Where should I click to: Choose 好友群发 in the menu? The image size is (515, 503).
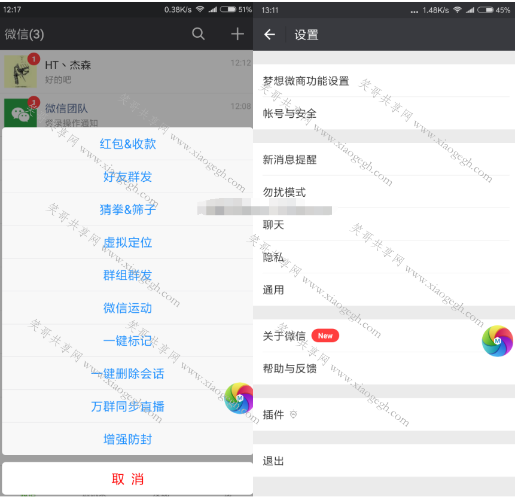(x=127, y=176)
